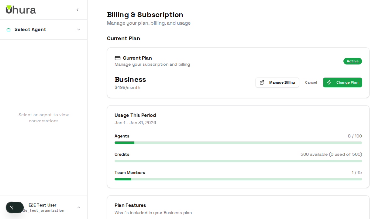Screen dimensions: 389x219
Task: Click the Credits availability progress bar
Action: [x=238, y=161]
